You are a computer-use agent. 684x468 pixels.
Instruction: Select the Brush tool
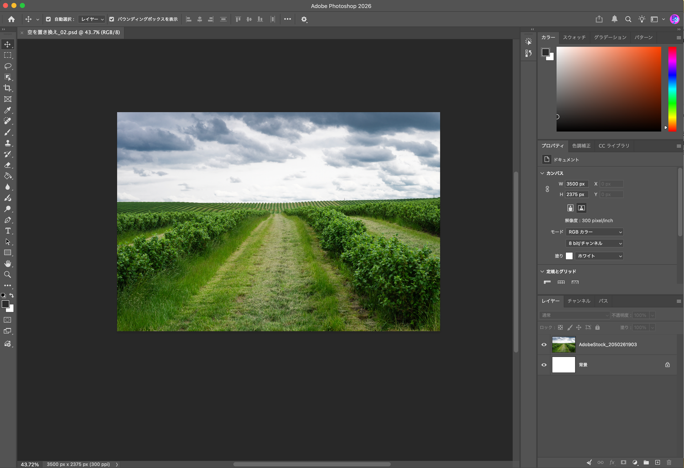[8, 132]
